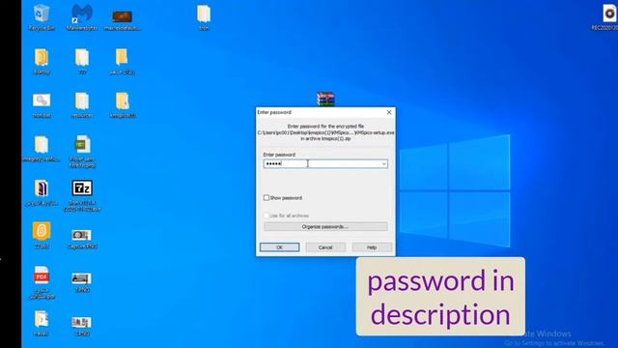Select the kmspico(1) folder on desktop

tap(123, 101)
